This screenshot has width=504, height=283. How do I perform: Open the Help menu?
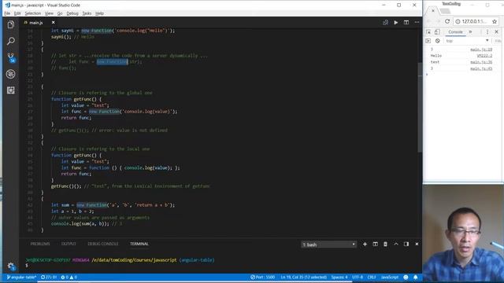[99, 13]
